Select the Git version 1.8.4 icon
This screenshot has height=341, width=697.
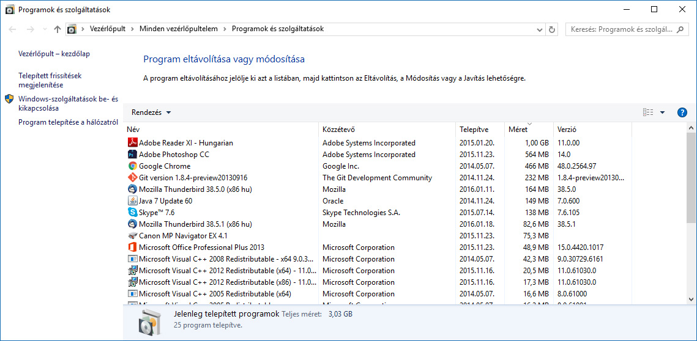pos(132,178)
